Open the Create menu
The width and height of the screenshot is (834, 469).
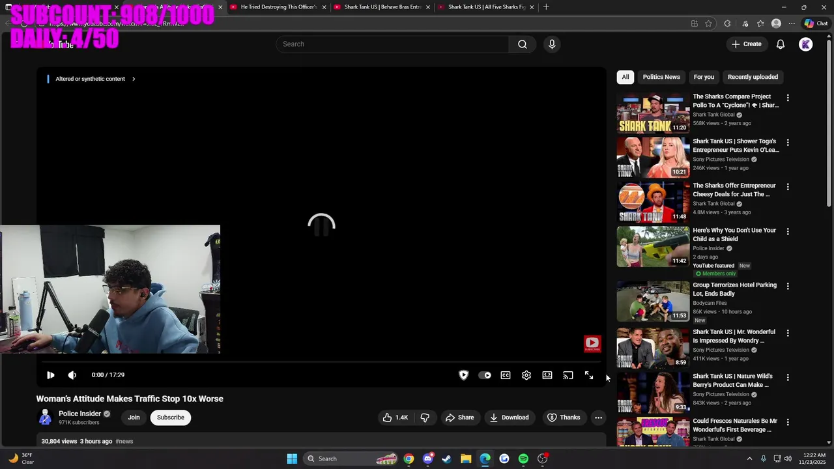coord(746,44)
